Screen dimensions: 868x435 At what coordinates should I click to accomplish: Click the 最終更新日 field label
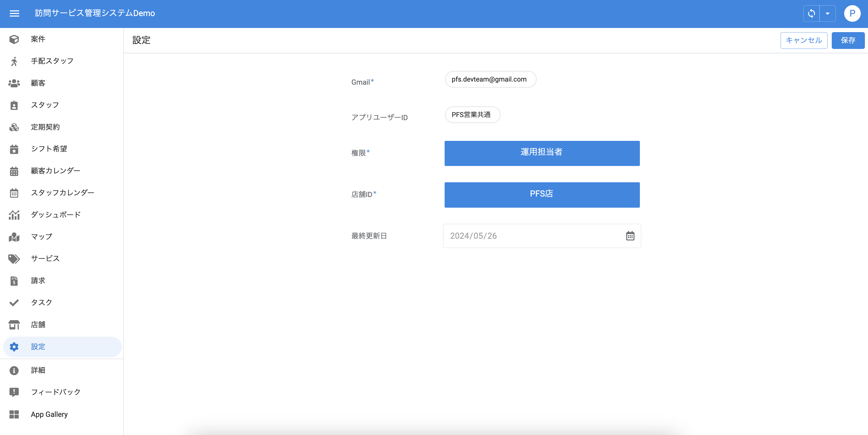(369, 236)
